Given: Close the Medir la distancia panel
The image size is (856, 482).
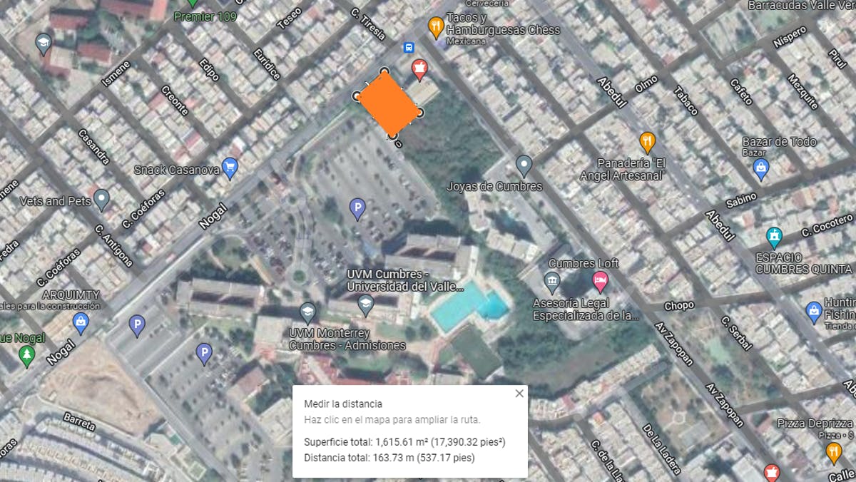Looking at the screenshot, I should click(519, 394).
